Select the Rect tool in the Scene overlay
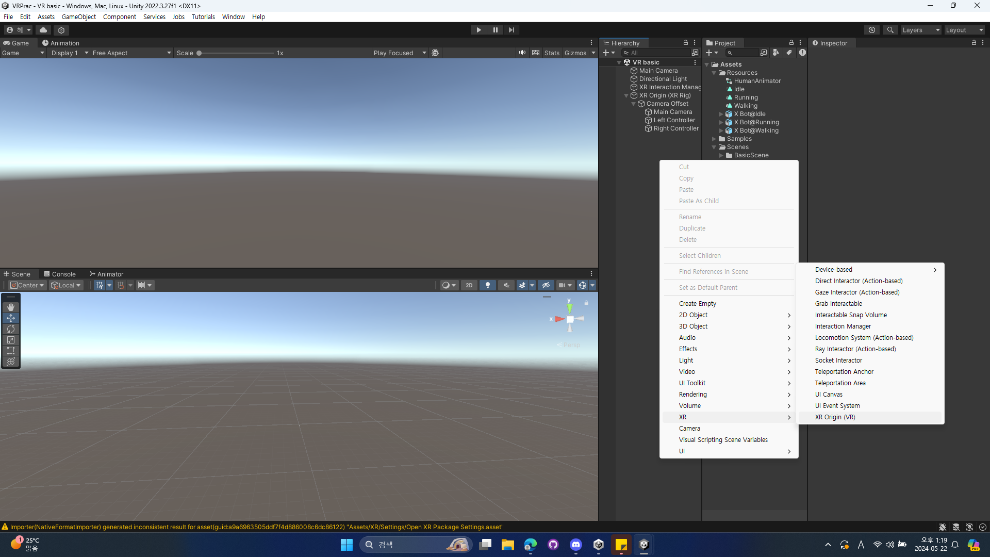This screenshot has height=557, width=990. pos(11,351)
